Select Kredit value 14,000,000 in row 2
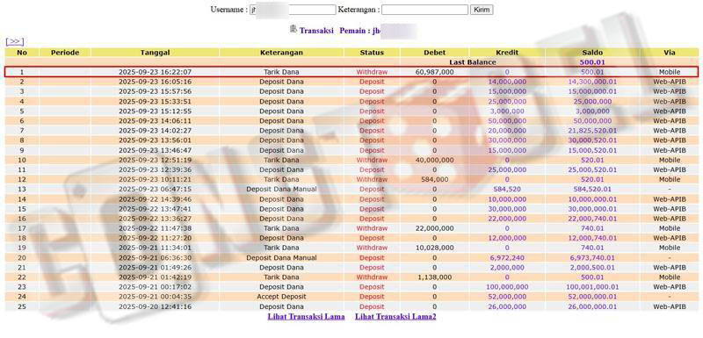Screen dimensions: 703x338 (507, 82)
